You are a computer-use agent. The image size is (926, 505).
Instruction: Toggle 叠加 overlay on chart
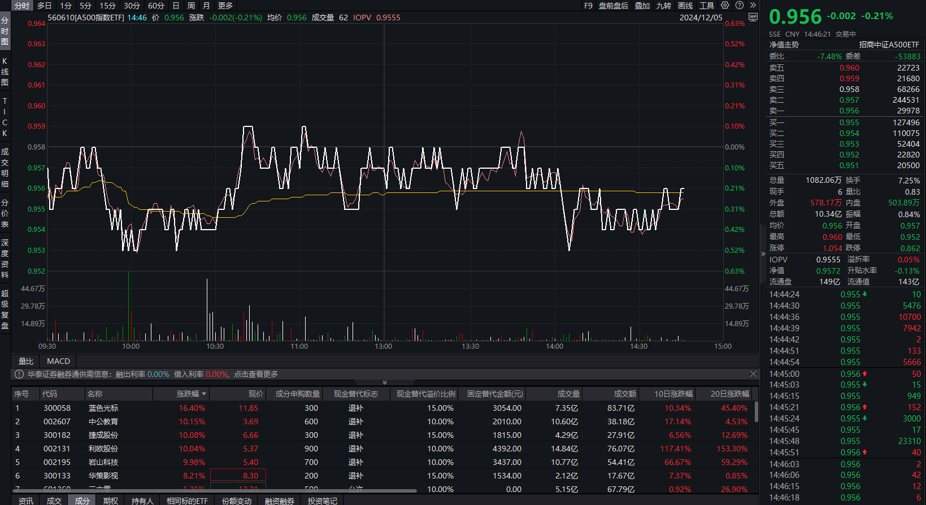click(x=642, y=6)
